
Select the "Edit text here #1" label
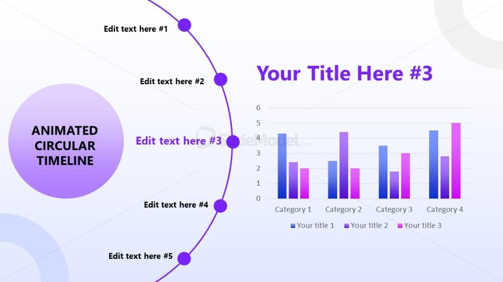(136, 29)
